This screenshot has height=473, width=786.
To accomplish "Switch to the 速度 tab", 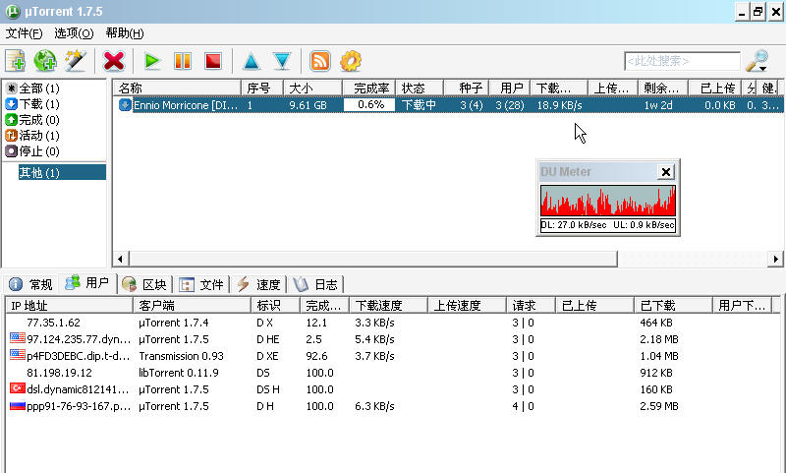I will 258,284.
